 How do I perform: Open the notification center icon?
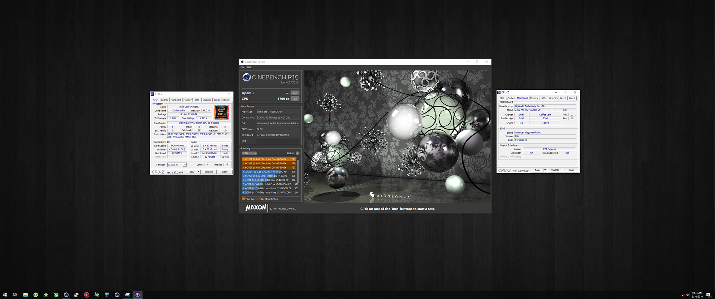point(708,295)
